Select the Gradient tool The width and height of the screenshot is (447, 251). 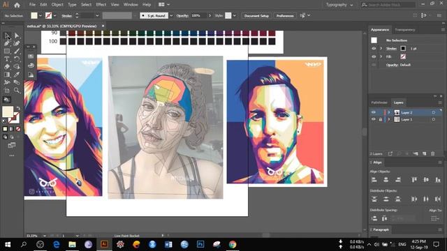7,75
